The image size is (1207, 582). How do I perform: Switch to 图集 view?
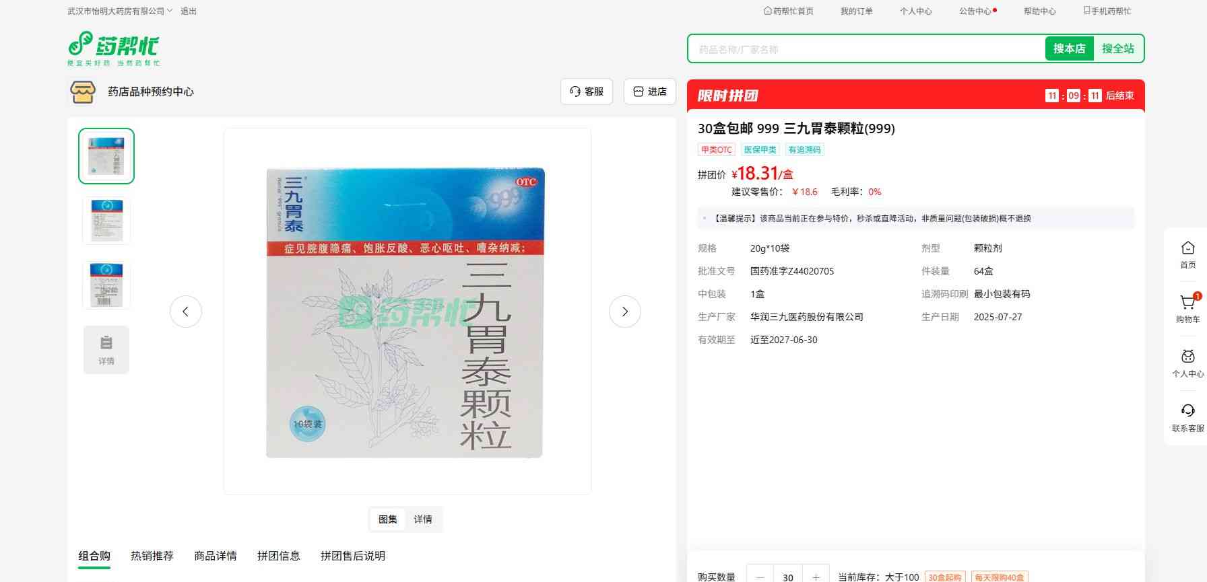(388, 519)
